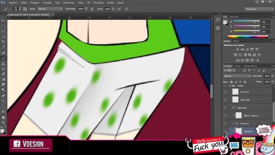Select the Clone Stamp tool
275x155 pixels.
click(x=3, y=63)
